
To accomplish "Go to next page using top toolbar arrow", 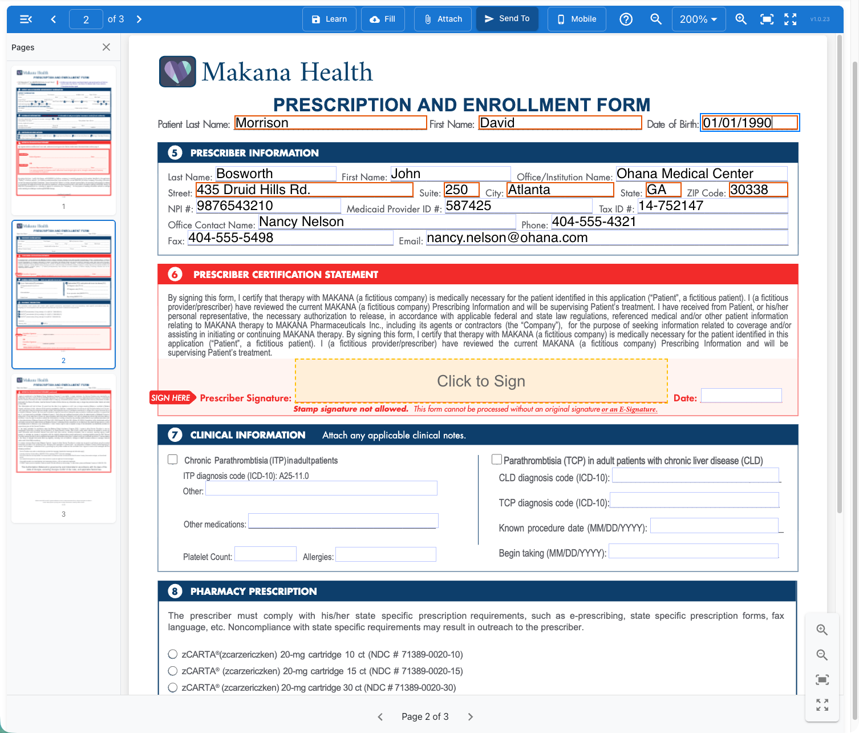I will pyautogui.click(x=139, y=19).
